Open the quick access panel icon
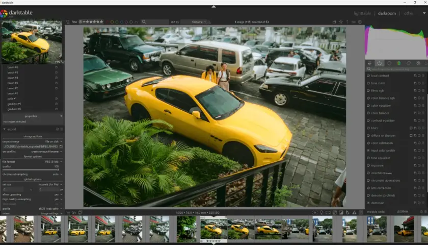Viewport: 428px width, 245px height. 369,63
